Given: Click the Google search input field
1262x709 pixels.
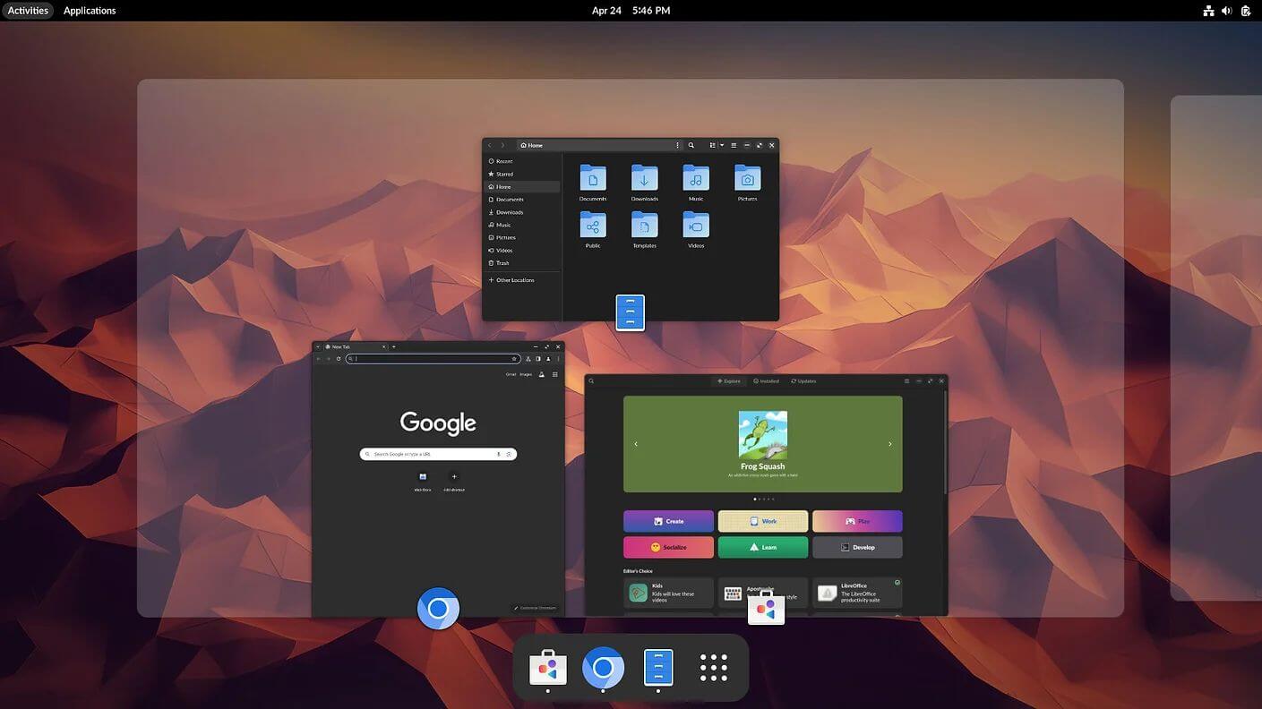Looking at the screenshot, I should coord(437,454).
